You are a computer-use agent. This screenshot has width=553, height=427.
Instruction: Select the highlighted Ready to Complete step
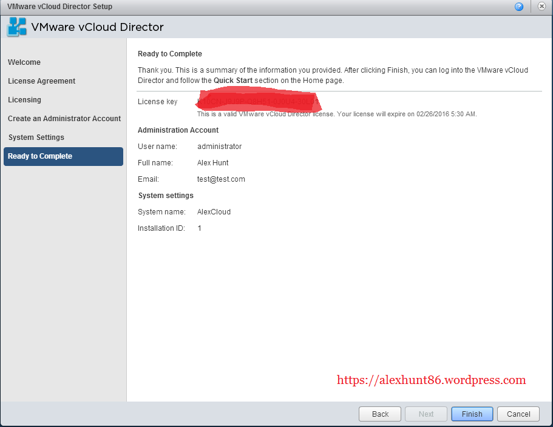pos(40,156)
